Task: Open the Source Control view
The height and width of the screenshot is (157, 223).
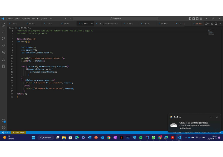Action: 4,39
